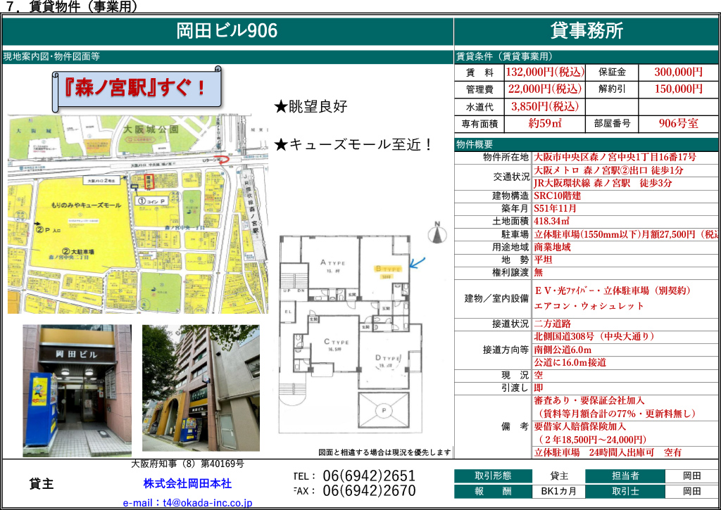Viewport: 721px width, 510px height.
Task: Click the circled P parking symbol on floor plan
Action: pyautogui.click(x=382, y=410)
